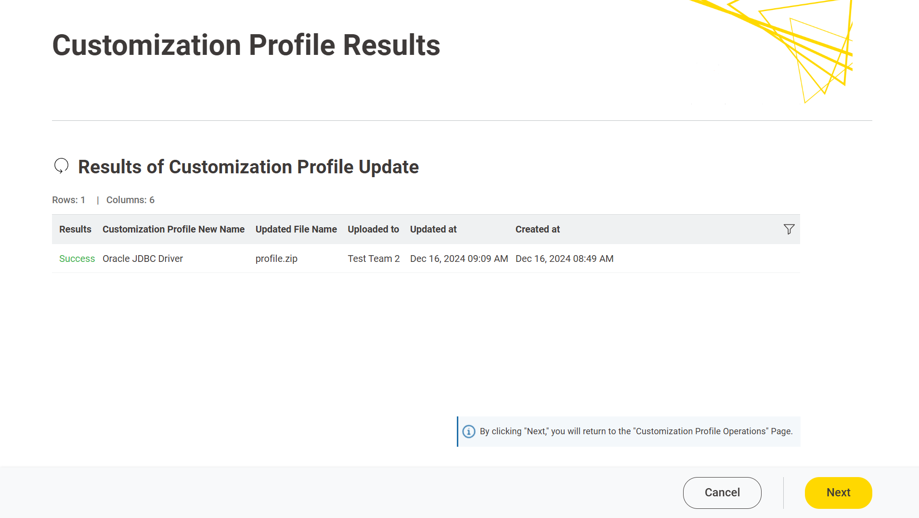Click the profile.zip file name cell
The image size is (919, 518).
click(x=276, y=259)
